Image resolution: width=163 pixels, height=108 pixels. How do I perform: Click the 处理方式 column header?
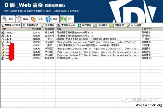(x=146, y=29)
